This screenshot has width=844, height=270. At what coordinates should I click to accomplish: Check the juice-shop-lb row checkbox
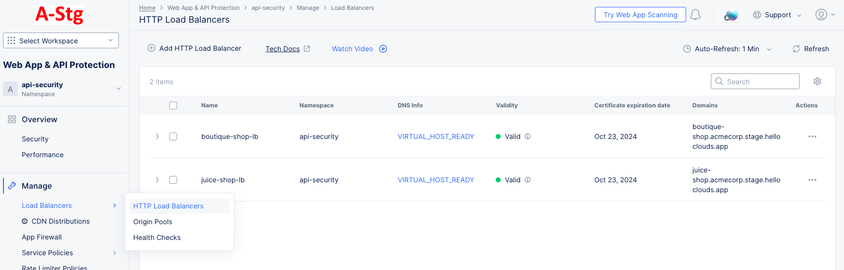click(173, 180)
